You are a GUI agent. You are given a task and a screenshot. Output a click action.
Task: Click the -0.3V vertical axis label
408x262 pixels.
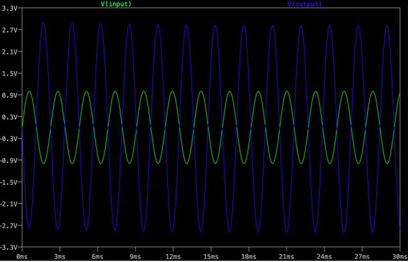coord(9,138)
